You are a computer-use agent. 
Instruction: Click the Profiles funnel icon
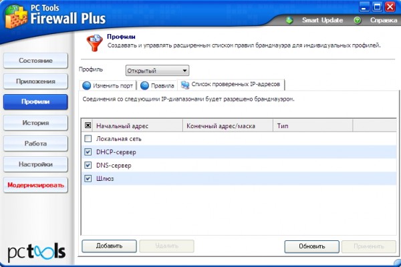click(x=94, y=43)
